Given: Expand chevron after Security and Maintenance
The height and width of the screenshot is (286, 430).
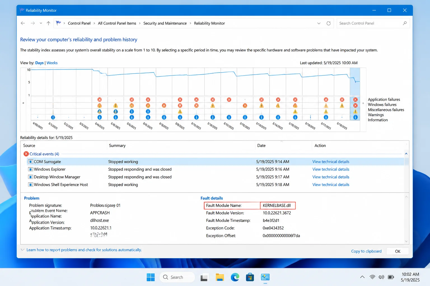Looking at the screenshot, I should 190,23.
